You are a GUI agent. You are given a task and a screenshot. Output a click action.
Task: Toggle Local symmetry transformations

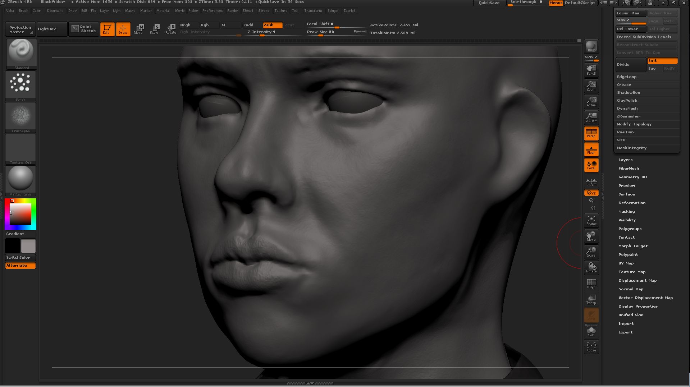tap(591, 165)
